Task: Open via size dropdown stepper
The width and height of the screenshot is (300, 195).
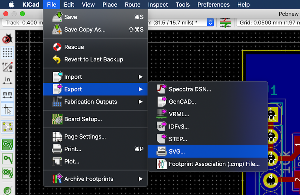Action: click(210, 22)
